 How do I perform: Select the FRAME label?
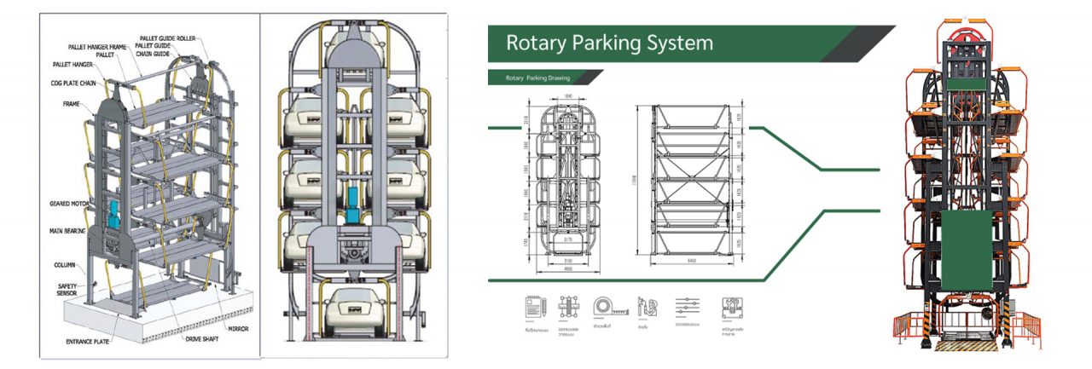point(73,103)
